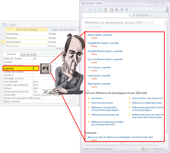Click the Keep on Top pin icon
The height and width of the screenshot is (153, 170).
pos(127,10)
